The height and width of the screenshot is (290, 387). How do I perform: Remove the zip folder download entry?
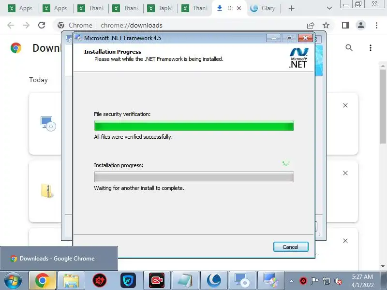[x=345, y=173]
